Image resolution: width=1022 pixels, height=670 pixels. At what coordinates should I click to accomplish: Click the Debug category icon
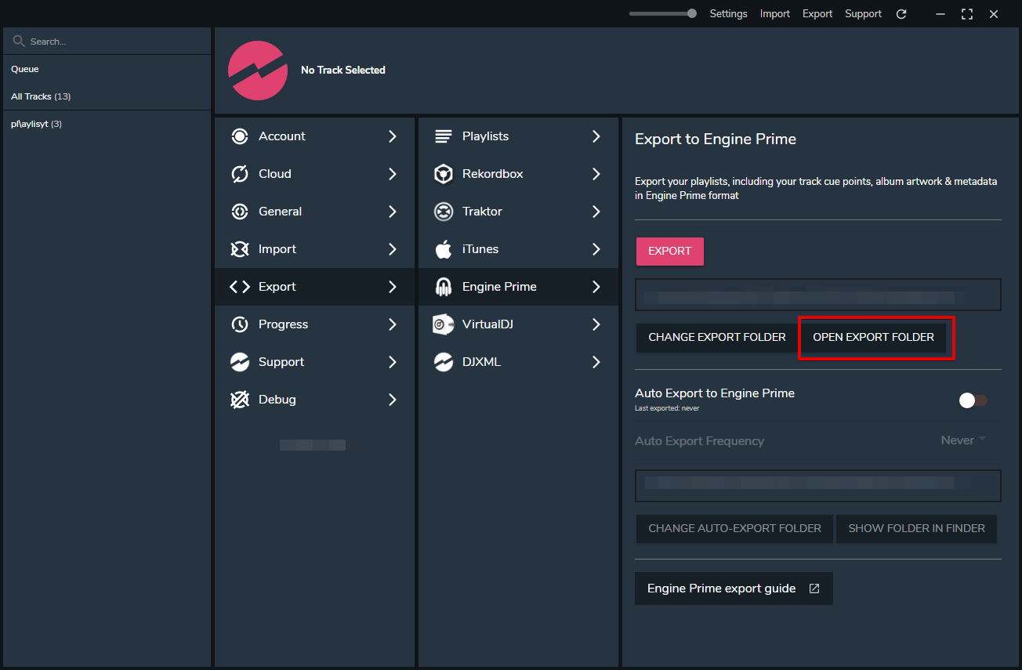point(240,400)
